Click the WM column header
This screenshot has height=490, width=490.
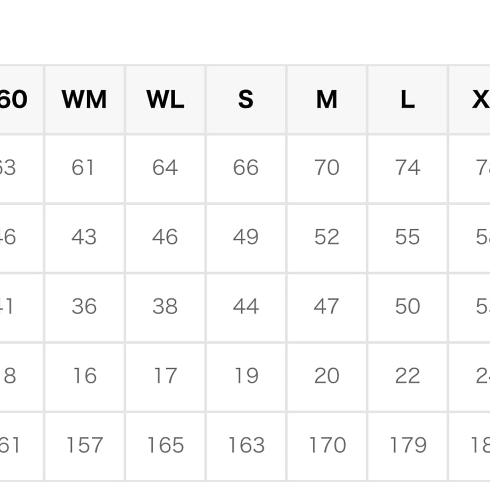coord(84,100)
